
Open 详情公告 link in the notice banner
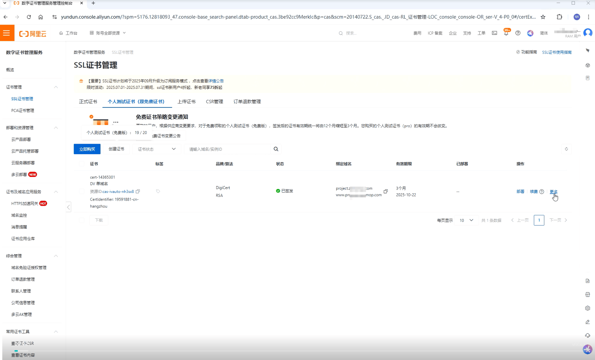pyautogui.click(x=216, y=81)
